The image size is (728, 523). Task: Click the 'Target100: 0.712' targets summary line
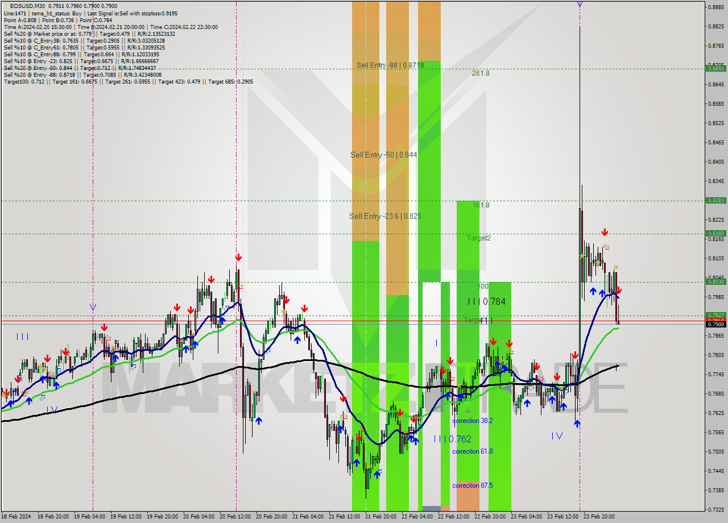pyautogui.click(x=129, y=81)
